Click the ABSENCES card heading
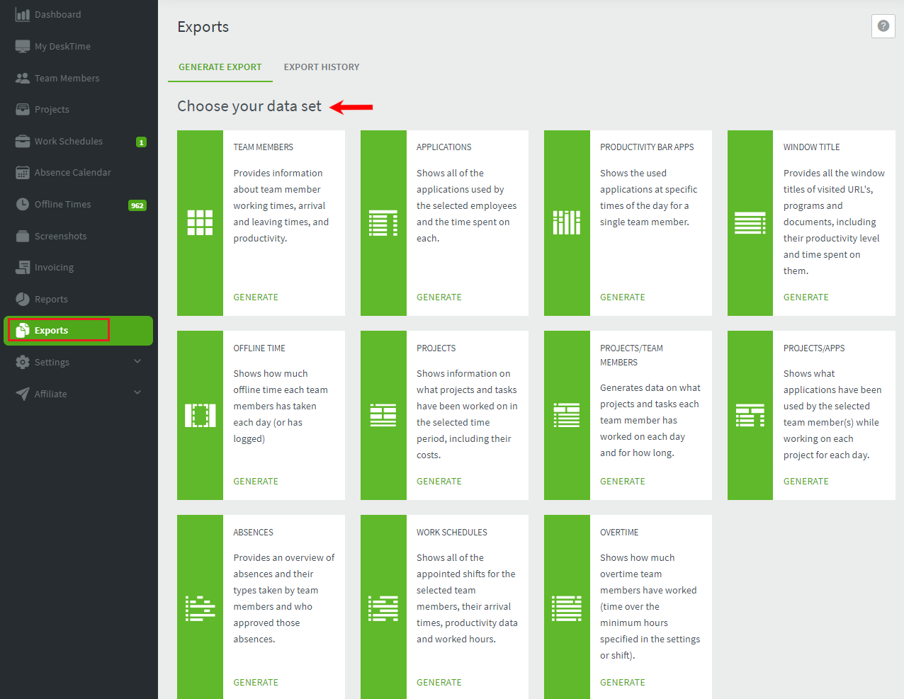The image size is (904, 699). pyautogui.click(x=253, y=533)
